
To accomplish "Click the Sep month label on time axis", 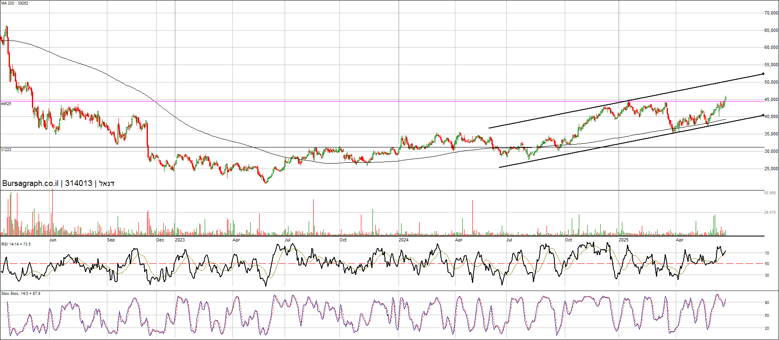I will [x=111, y=240].
